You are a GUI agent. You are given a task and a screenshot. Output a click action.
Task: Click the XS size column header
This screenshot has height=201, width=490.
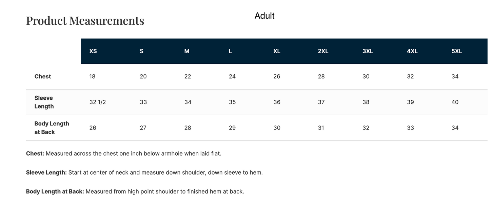(93, 51)
